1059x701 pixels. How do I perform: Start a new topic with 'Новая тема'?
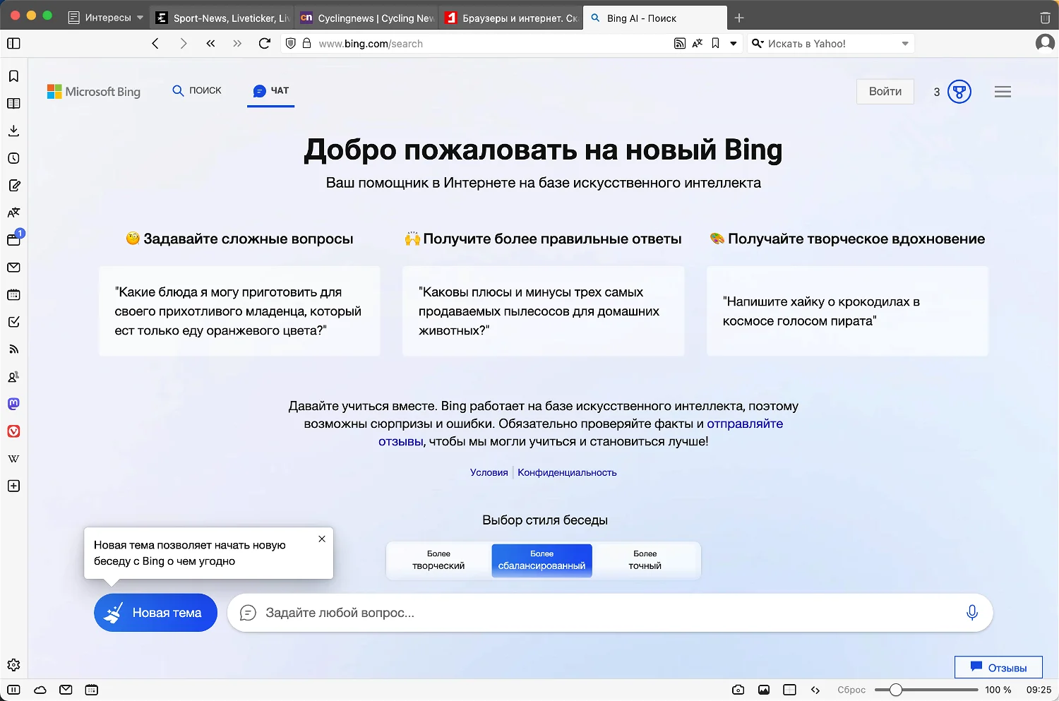(x=155, y=613)
